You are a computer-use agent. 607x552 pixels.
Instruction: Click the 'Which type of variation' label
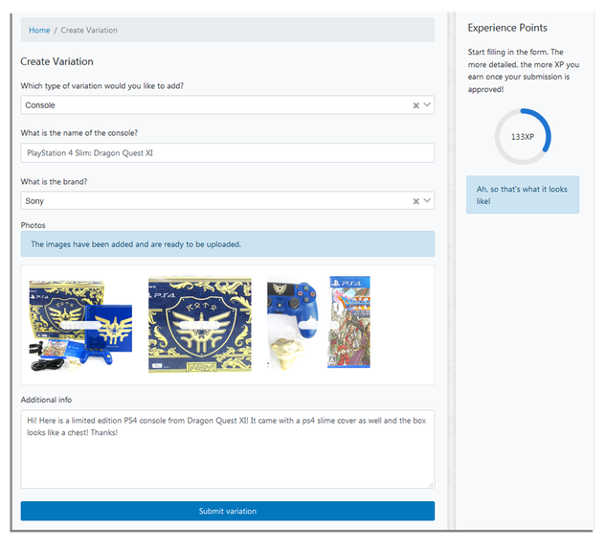click(102, 86)
